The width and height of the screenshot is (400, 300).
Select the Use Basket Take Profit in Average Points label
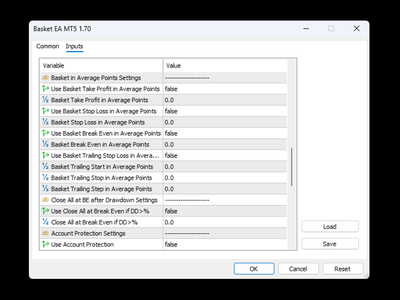[x=106, y=89]
